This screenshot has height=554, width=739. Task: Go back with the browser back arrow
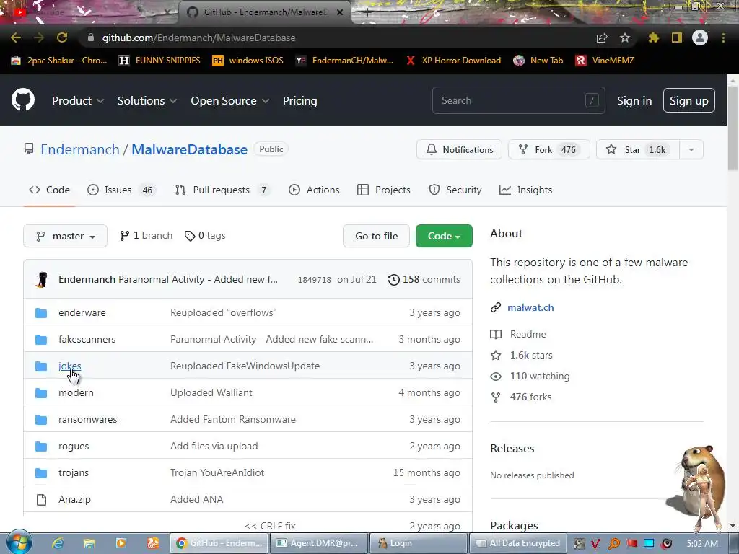16,38
